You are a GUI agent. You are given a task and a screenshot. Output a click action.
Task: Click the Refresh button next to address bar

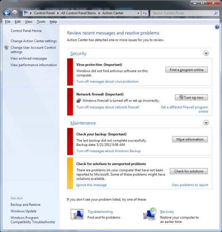[x=145, y=13]
